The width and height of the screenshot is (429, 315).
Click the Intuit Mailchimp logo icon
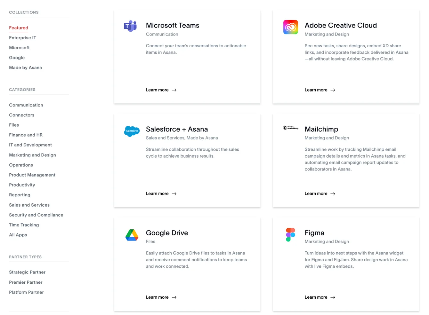tap(290, 128)
